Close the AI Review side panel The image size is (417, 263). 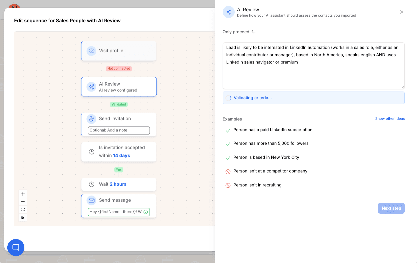pyautogui.click(x=401, y=12)
